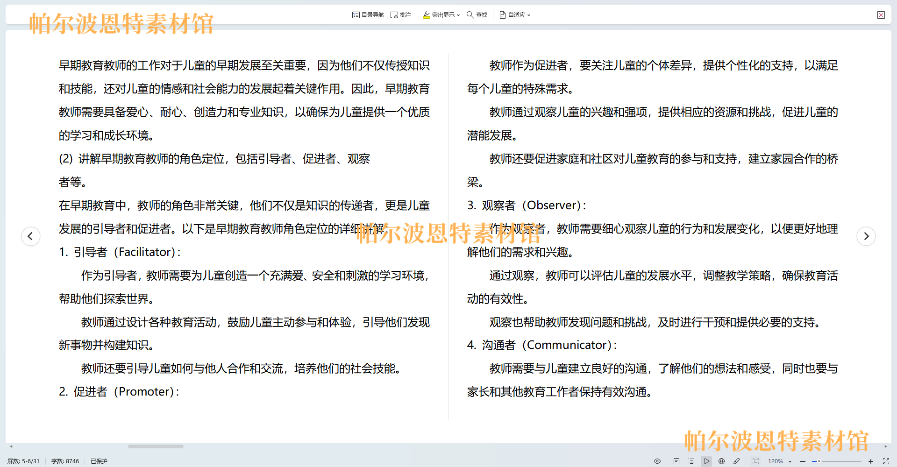The height and width of the screenshot is (467, 897).
Task: Zoom in with the plus button
Action: pyautogui.click(x=871, y=461)
